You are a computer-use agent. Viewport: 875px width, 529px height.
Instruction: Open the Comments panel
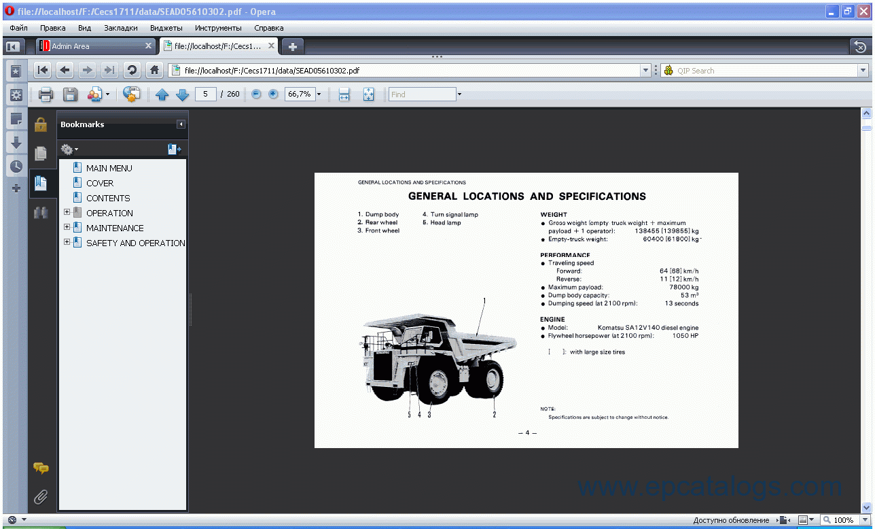click(41, 468)
